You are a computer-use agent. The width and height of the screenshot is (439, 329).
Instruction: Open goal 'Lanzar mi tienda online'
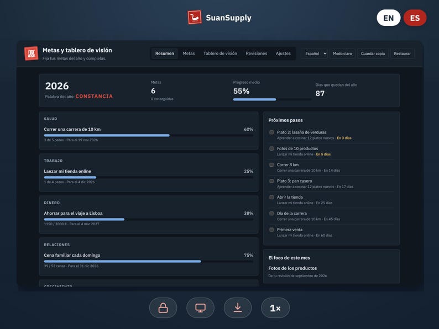[x=67, y=171]
